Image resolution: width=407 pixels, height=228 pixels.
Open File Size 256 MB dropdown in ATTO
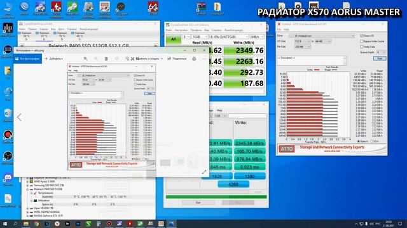(303, 47)
